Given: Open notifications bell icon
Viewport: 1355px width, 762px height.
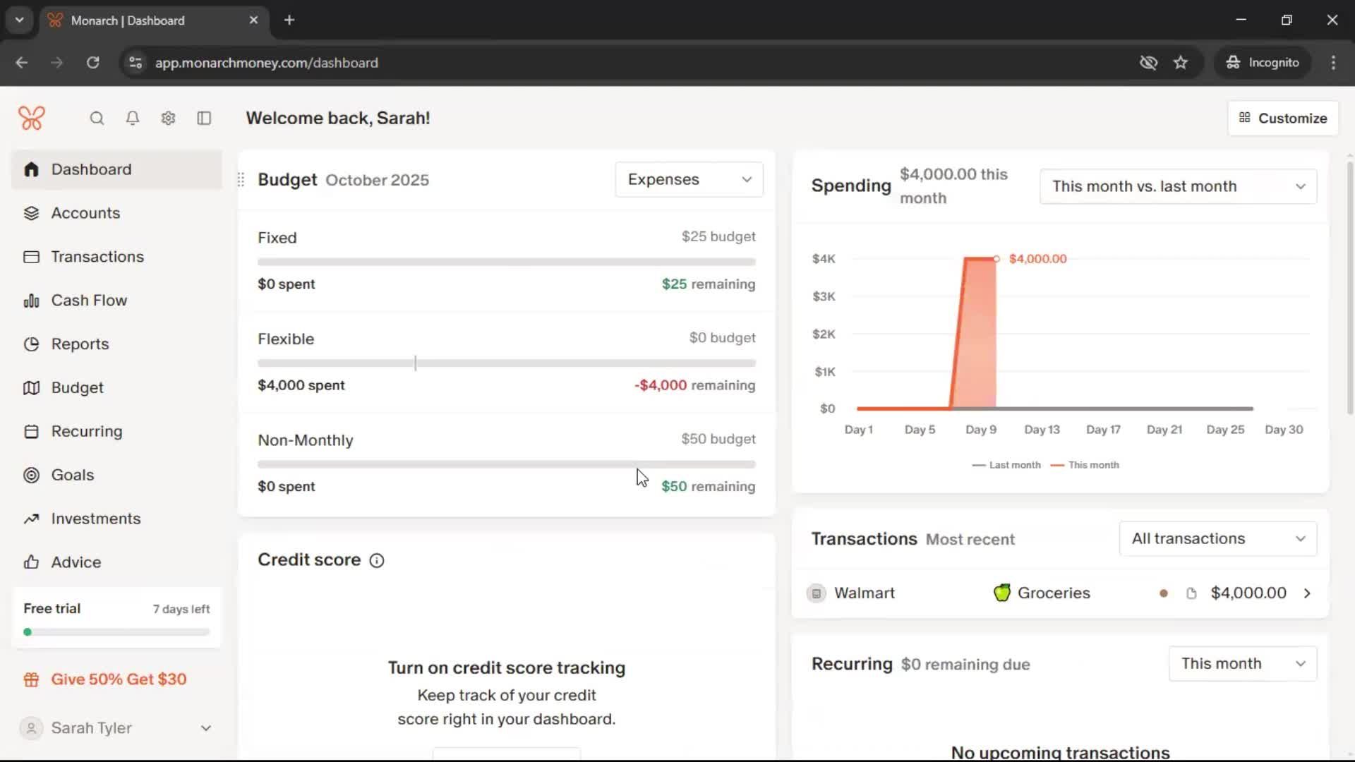Looking at the screenshot, I should [x=132, y=118].
